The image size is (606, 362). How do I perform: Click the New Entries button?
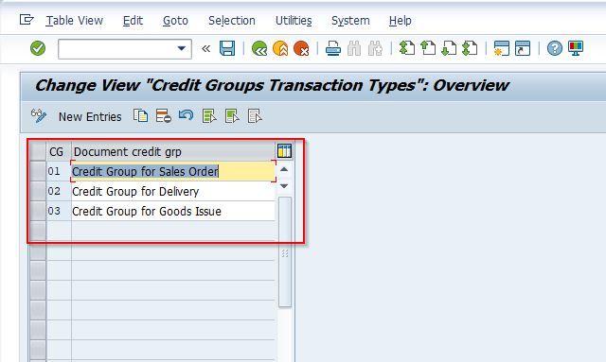pyautogui.click(x=90, y=116)
